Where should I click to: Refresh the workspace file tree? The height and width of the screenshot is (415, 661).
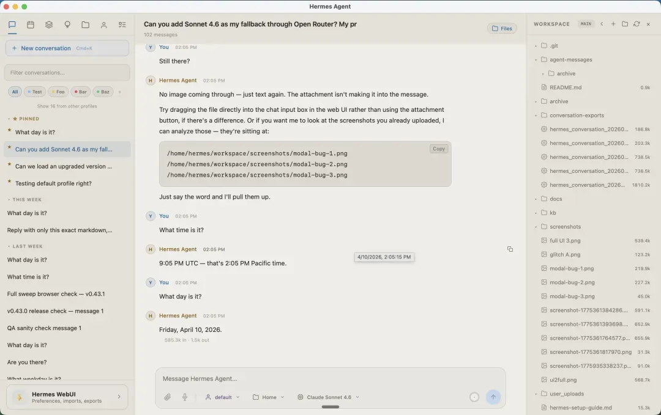(x=637, y=24)
